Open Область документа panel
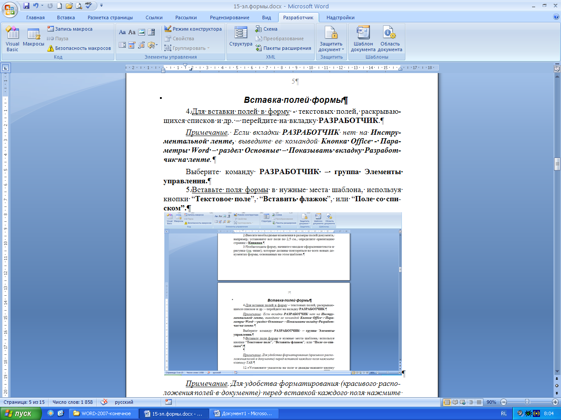Viewport: 561px width, 420px height. click(390, 38)
